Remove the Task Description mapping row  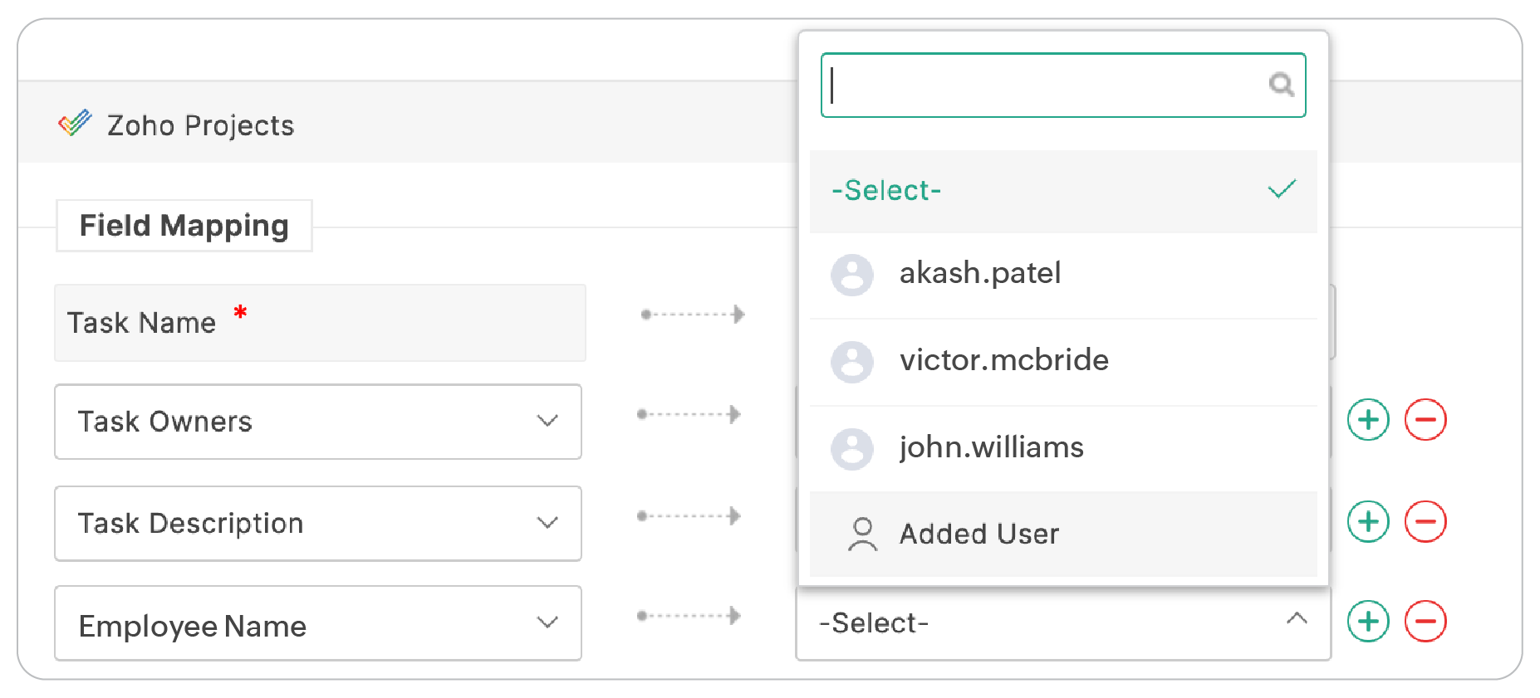click(1425, 522)
